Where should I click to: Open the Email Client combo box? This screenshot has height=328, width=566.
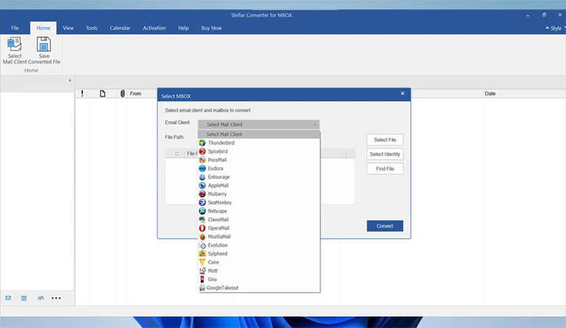coord(259,124)
